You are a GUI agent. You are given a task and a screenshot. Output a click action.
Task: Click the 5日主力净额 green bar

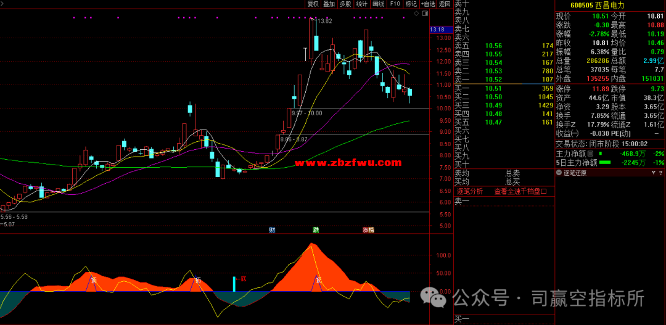point(605,162)
